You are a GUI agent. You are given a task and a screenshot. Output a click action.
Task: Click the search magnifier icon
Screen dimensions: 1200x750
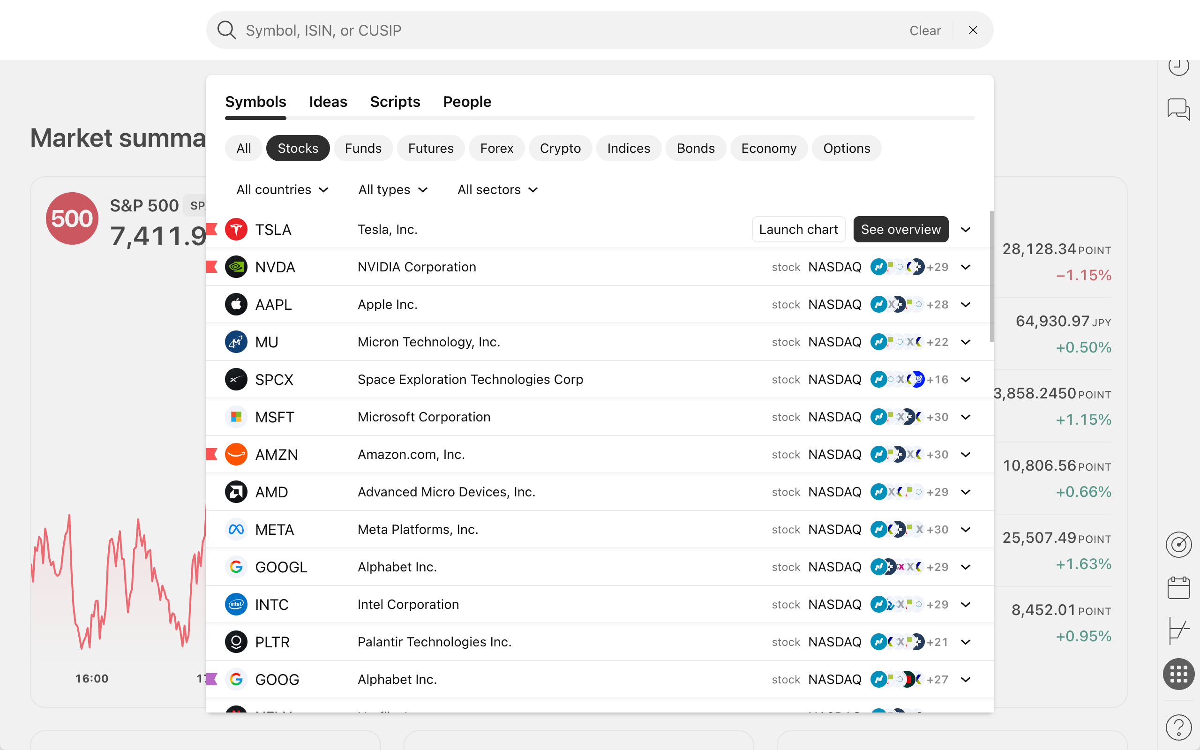tap(226, 30)
